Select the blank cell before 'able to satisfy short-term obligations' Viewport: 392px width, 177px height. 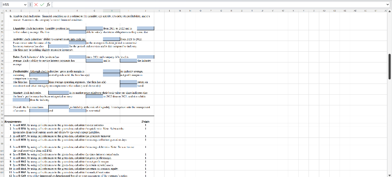[x=77, y=32]
